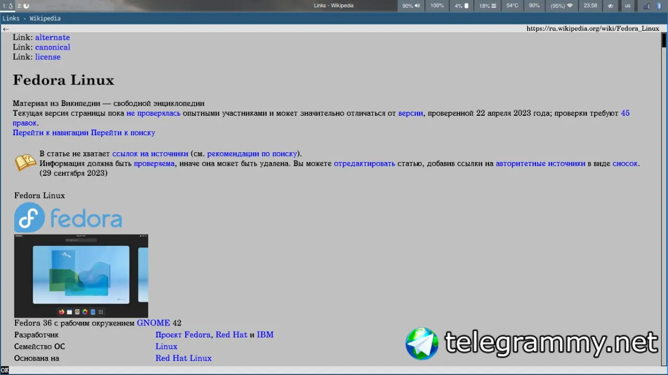The image size is (668, 375).
Task: Click the page URL text at top right
Action: (x=593, y=29)
